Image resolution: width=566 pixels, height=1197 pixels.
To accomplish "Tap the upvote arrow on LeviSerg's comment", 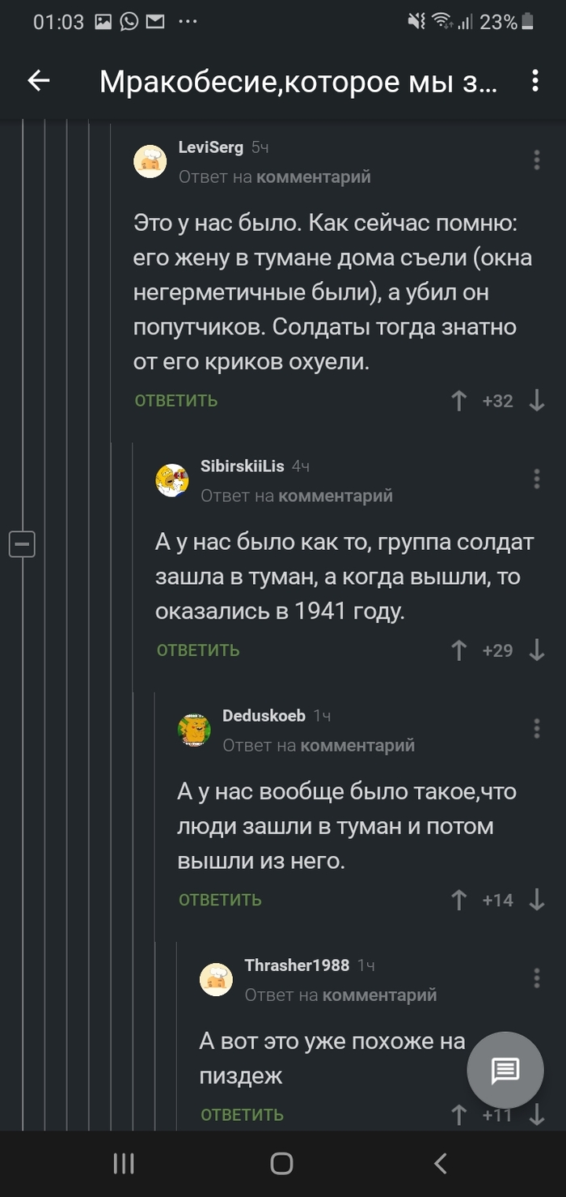I will 459,399.
